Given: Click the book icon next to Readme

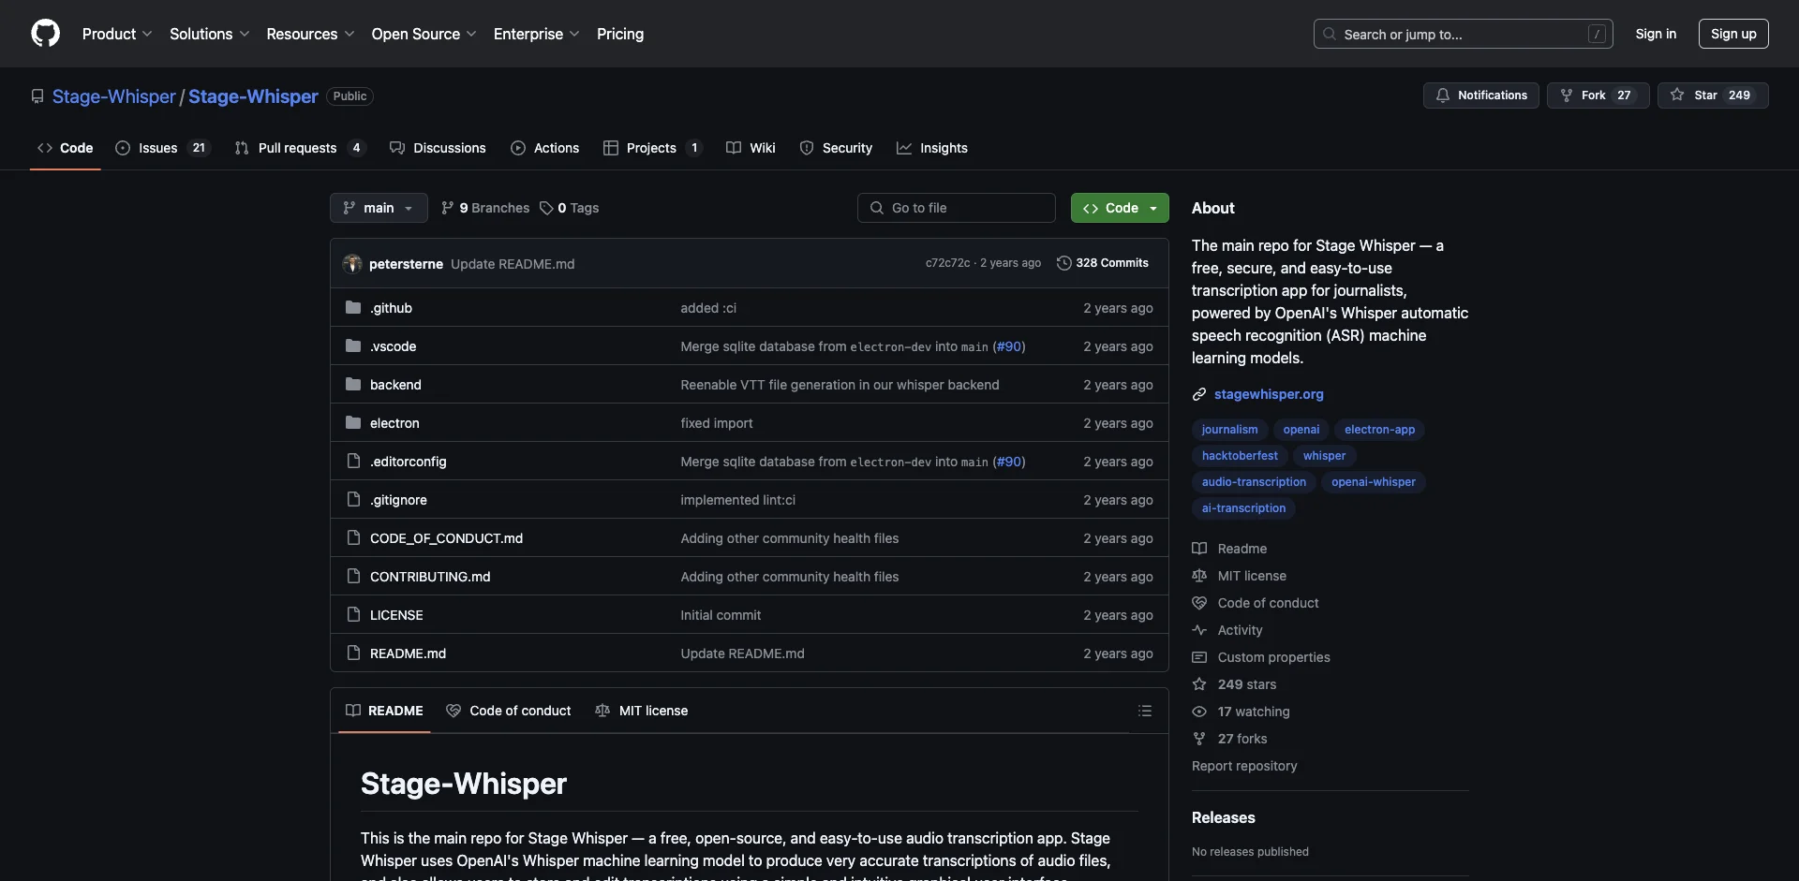Looking at the screenshot, I should coord(1199,549).
